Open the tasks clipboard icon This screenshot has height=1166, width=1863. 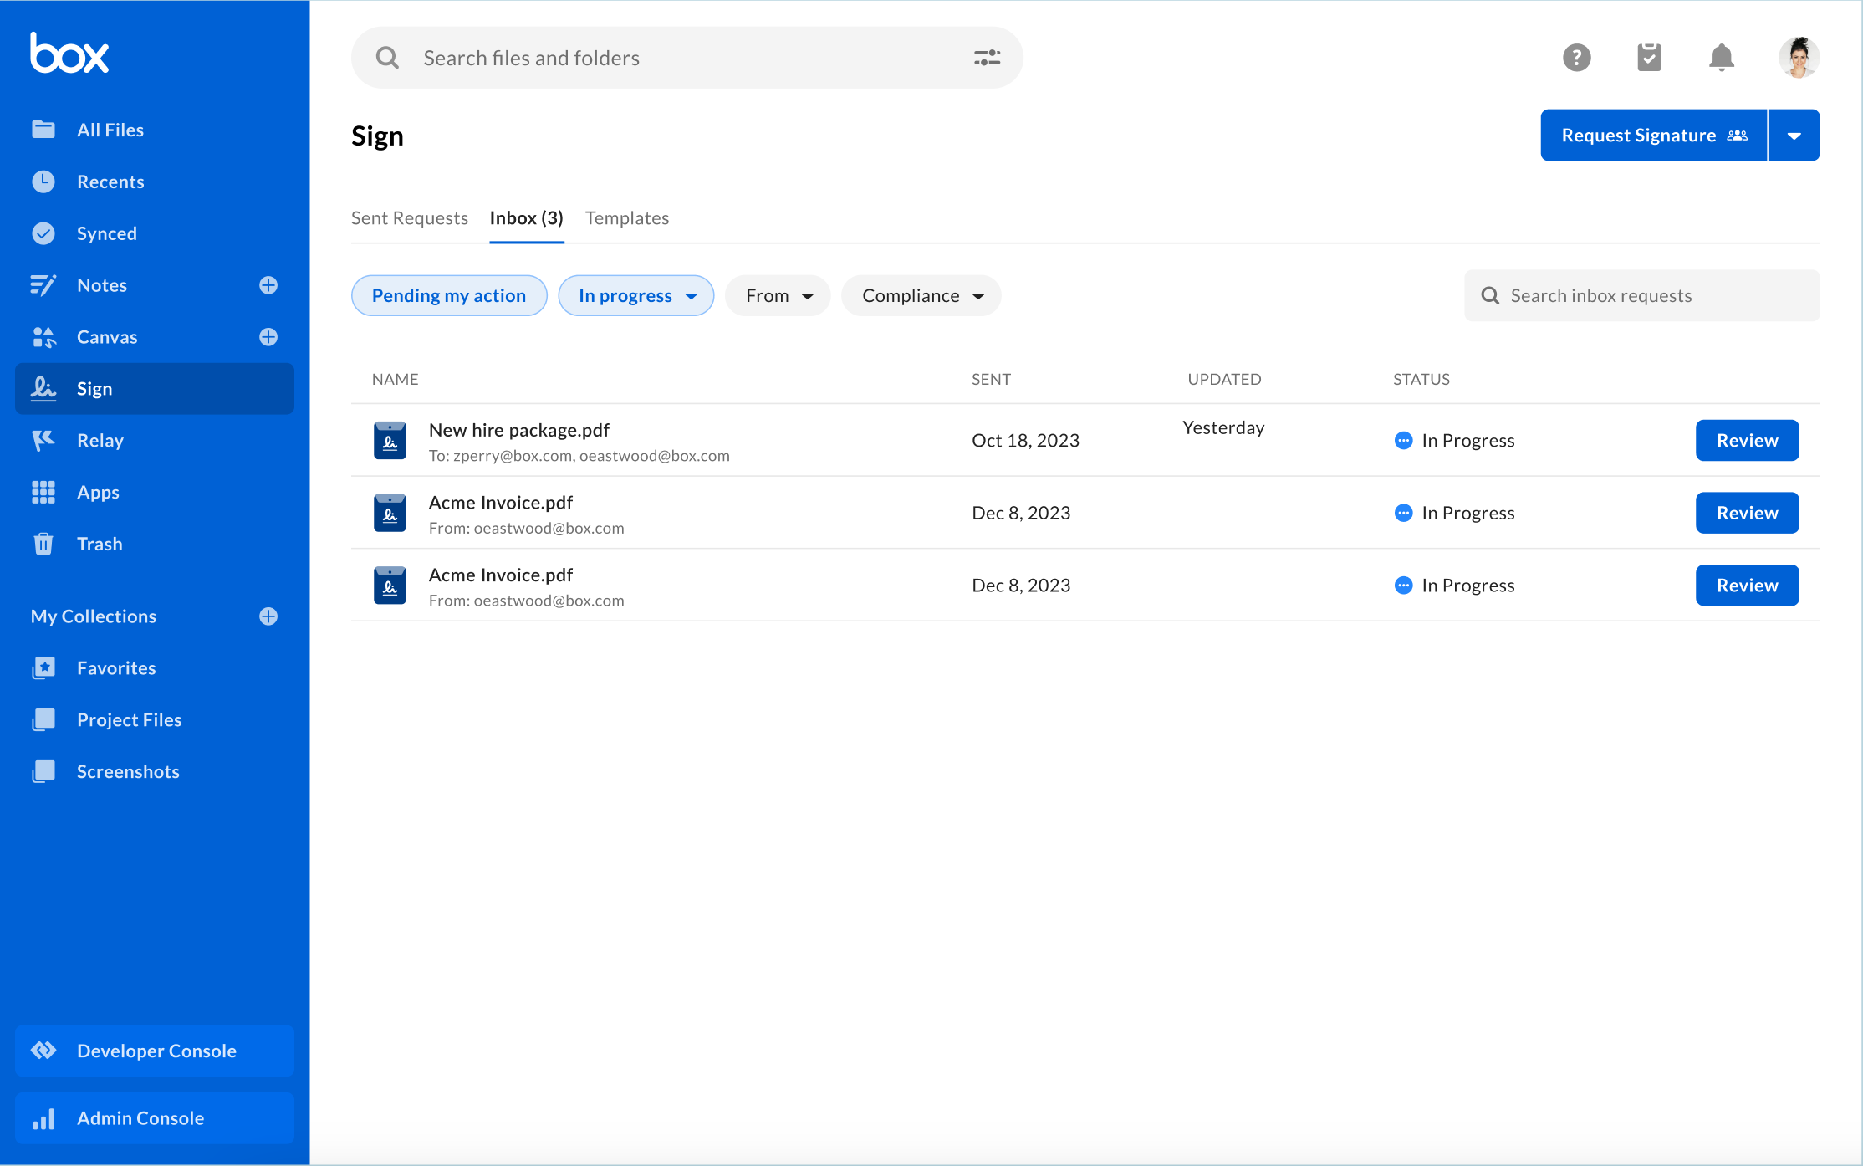tap(1648, 58)
